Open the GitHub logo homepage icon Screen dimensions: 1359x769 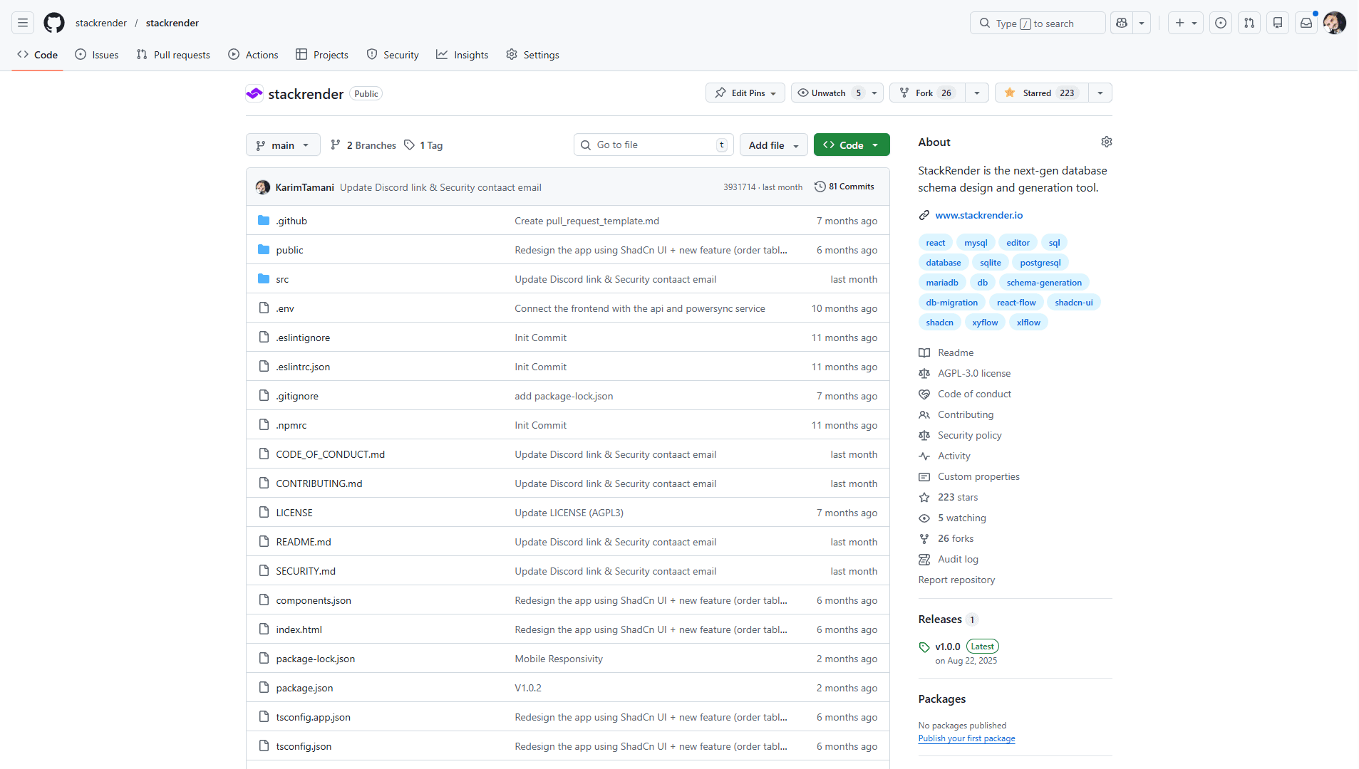pos(53,23)
